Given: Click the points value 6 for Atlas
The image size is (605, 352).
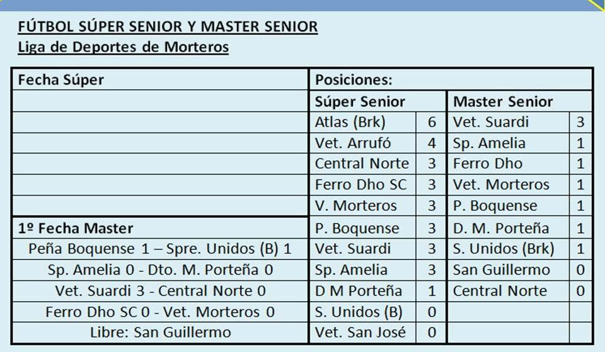Looking at the screenshot, I should pyautogui.click(x=431, y=122).
